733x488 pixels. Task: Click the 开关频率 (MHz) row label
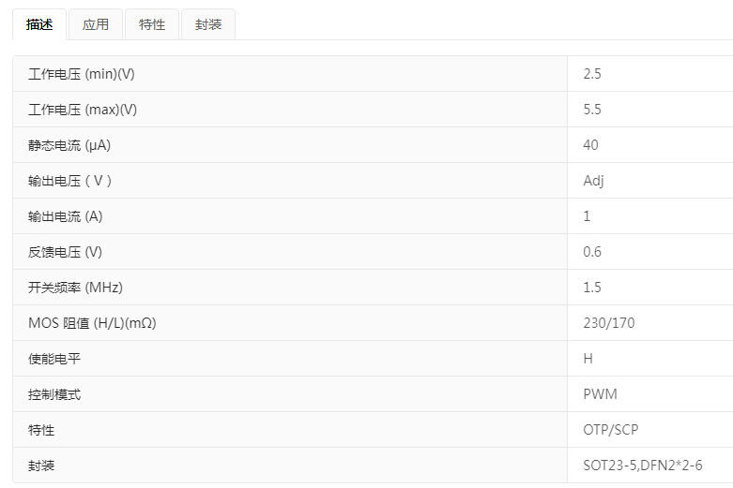tap(76, 288)
